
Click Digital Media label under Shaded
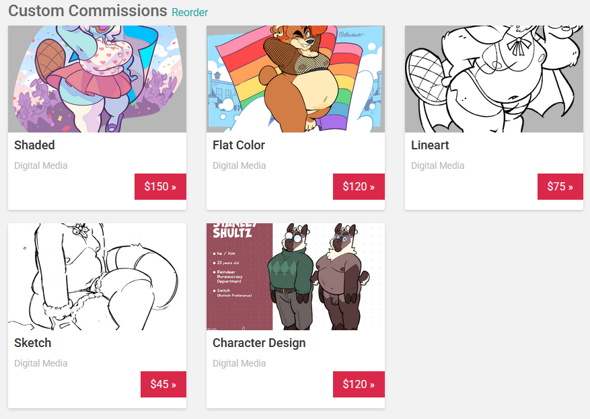pos(41,165)
